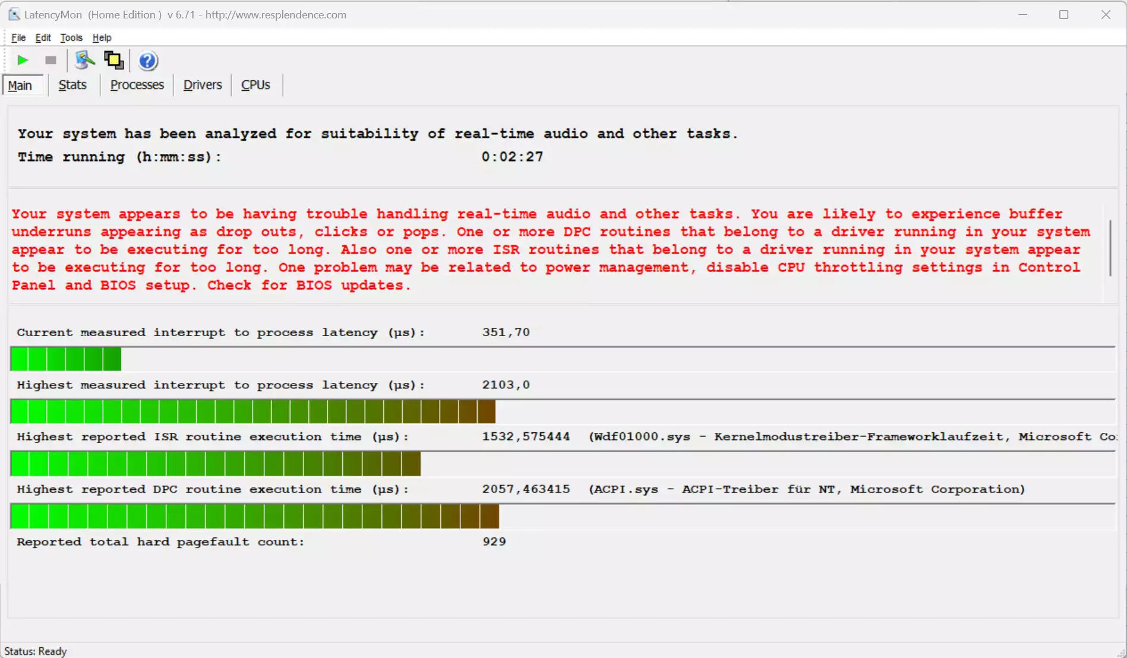Switch to the Drivers tab
This screenshot has height=658, width=1127.
203,85
